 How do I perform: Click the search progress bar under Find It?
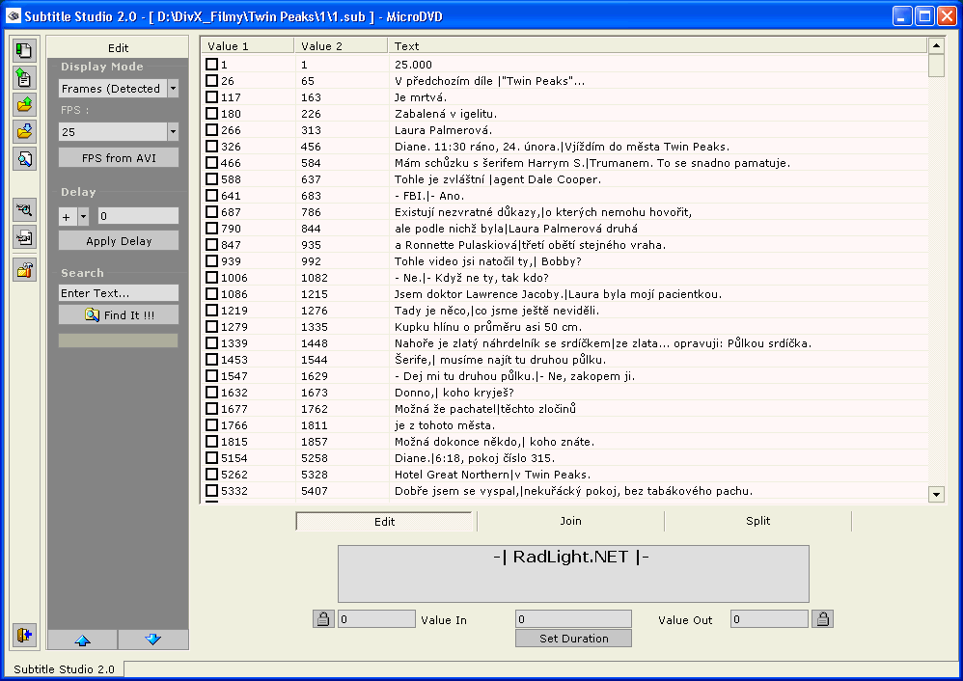118,340
